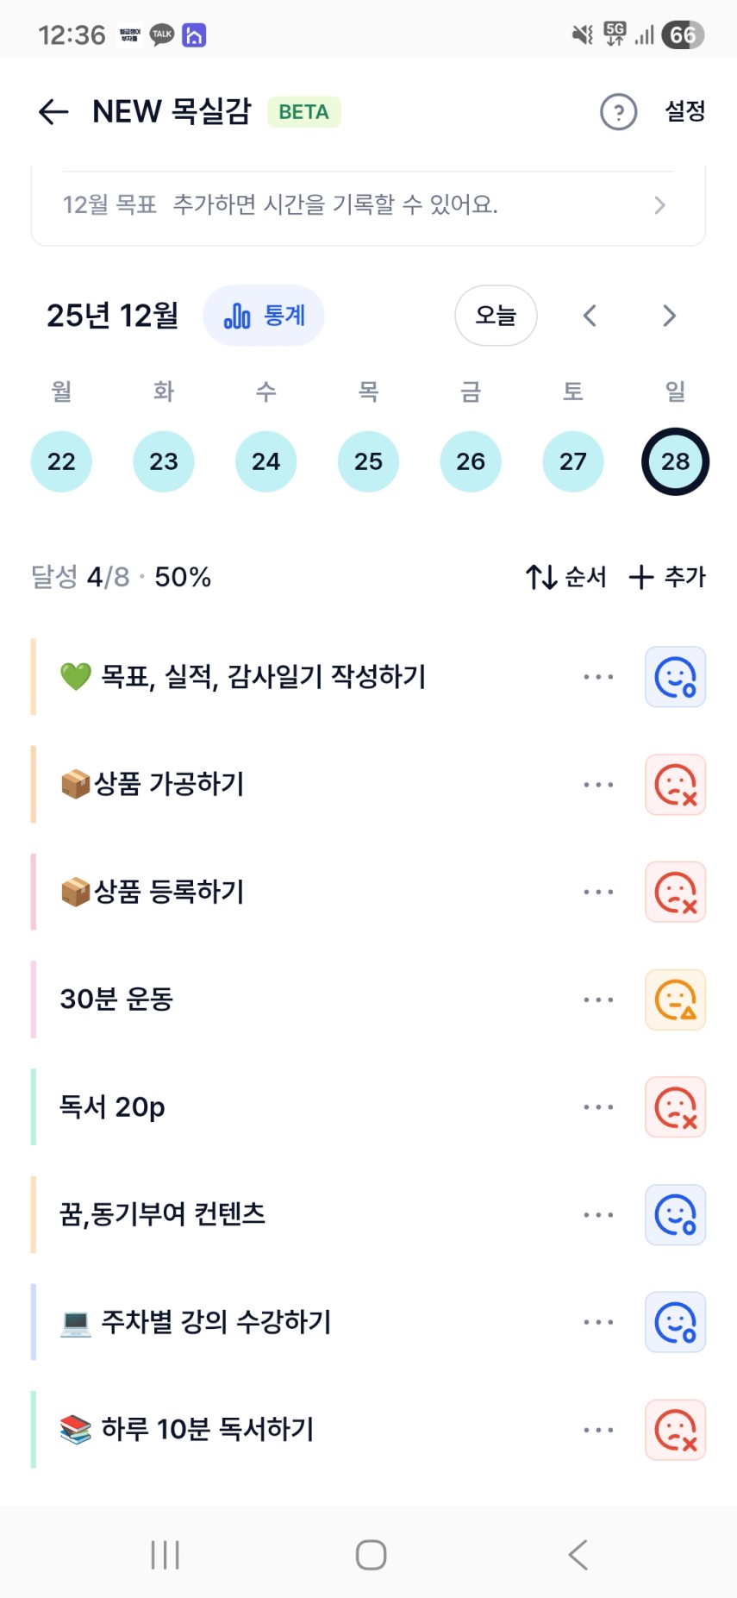
Task: Tap color bar beside 주차별 강의 수강하기
Action: (x=34, y=1322)
